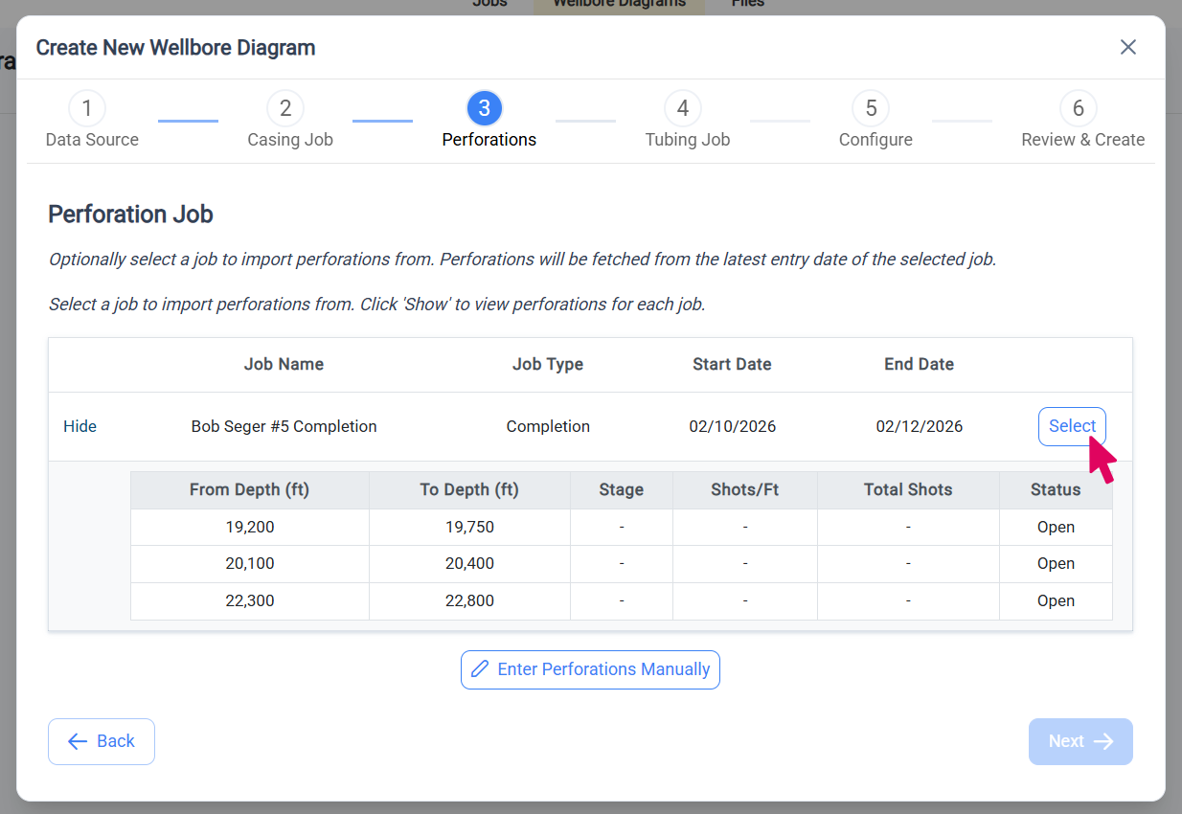This screenshot has height=814, width=1182.
Task: Click the Total Shots column header
Action: (x=908, y=489)
